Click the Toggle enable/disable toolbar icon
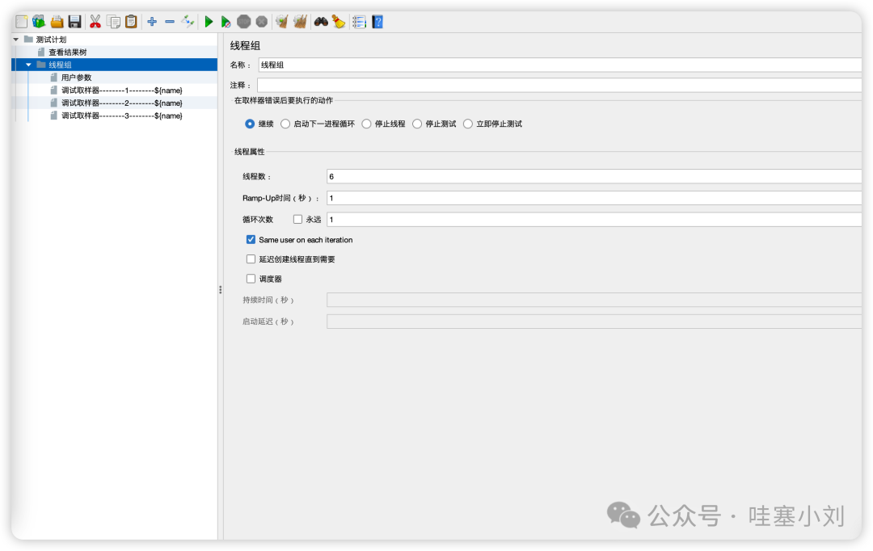 coord(188,22)
